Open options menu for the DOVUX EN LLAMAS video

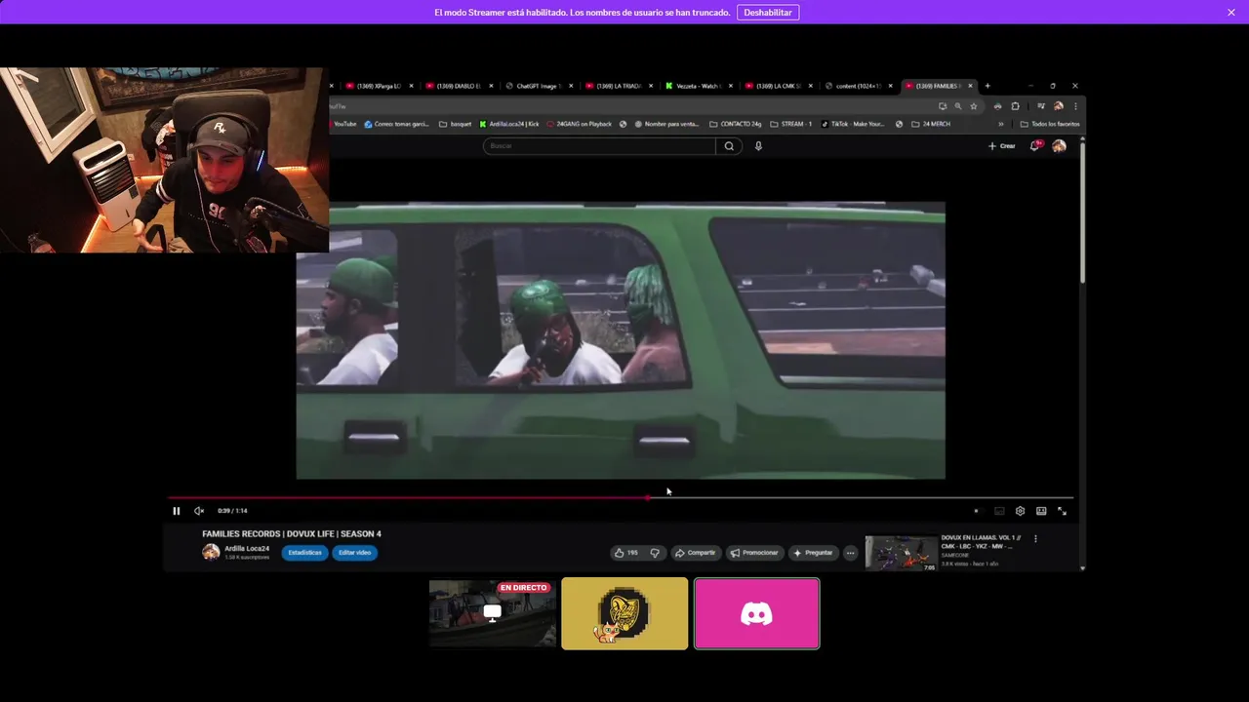click(1035, 538)
